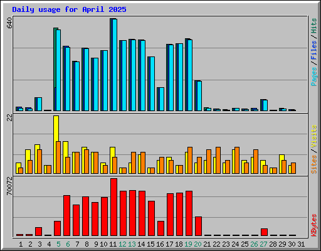The width and height of the screenshot is (321, 251).
Task: Click the red KBytes bar for day 16
Action: click(161, 228)
